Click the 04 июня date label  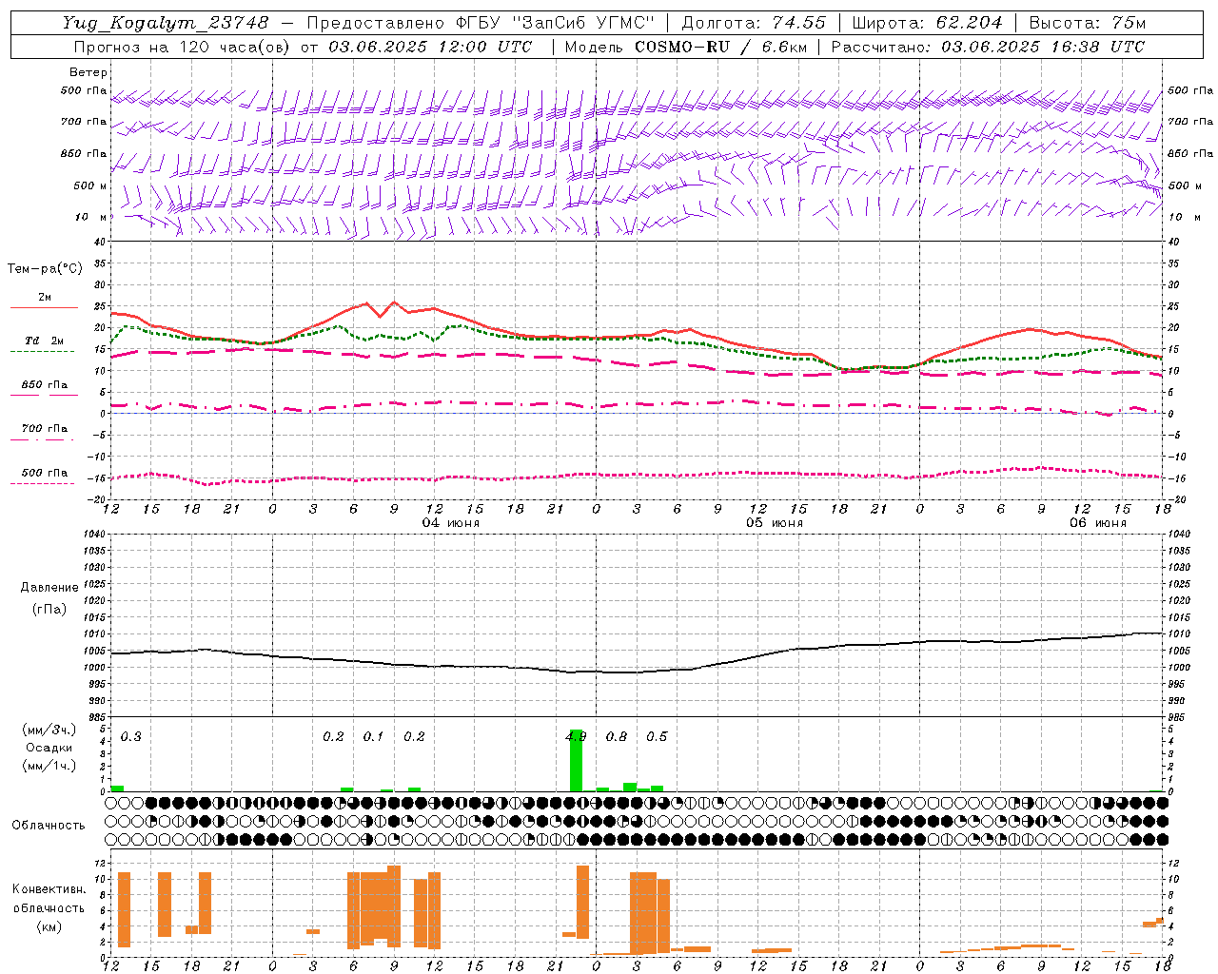tap(451, 523)
